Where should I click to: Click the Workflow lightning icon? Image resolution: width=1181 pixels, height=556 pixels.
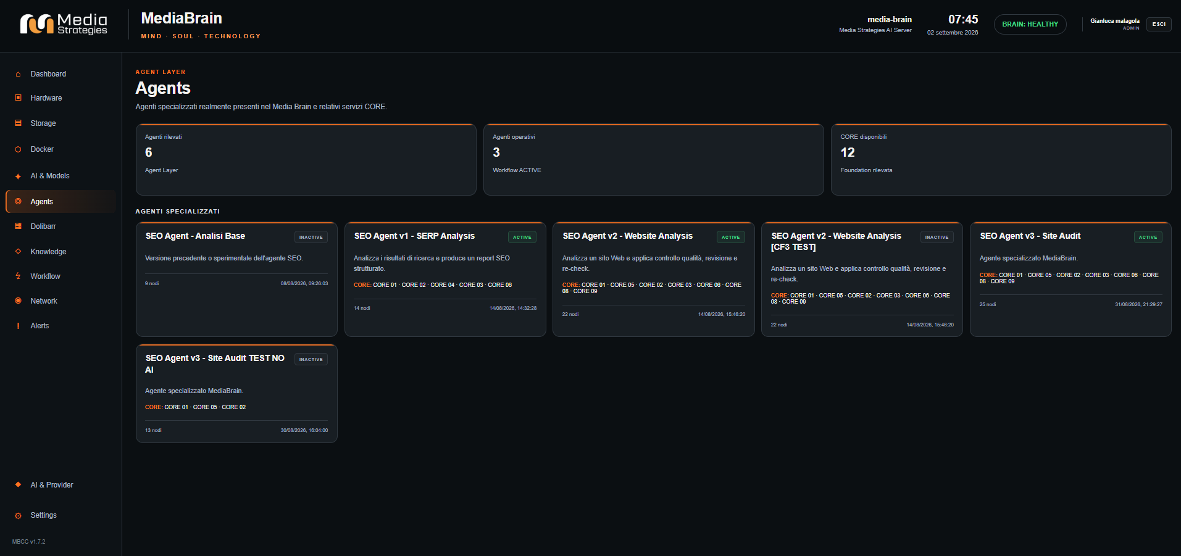coord(18,276)
